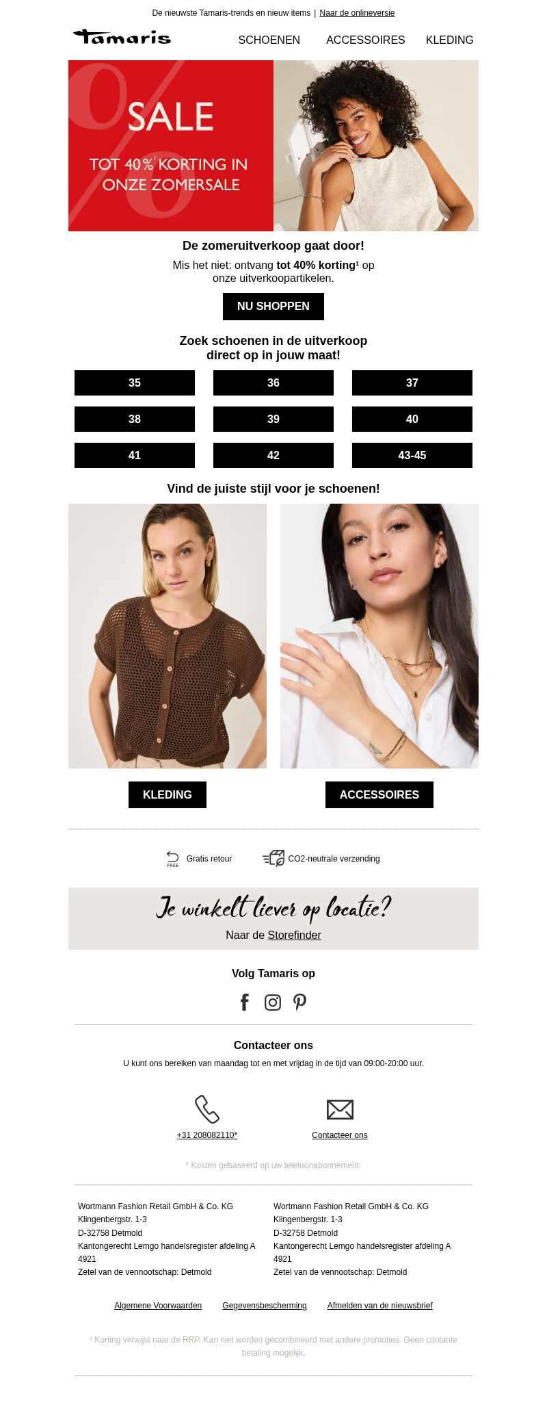Click the free return arrow icon
This screenshot has height=1409, width=547.
coord(173,859)
